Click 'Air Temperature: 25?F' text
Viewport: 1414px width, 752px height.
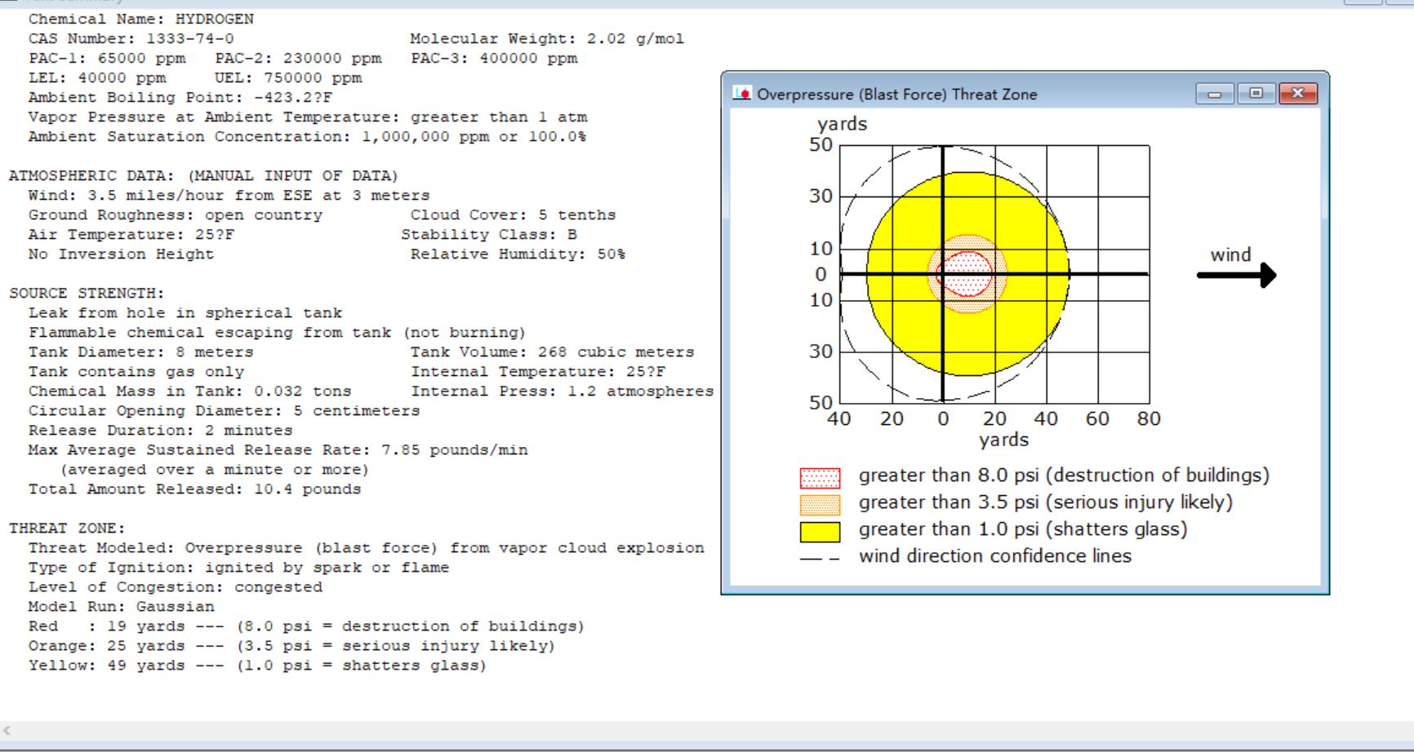(131, 234)
